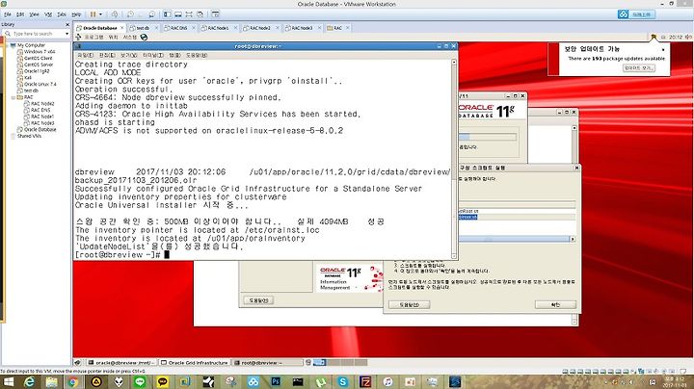Launch Internet Explorer from Windows taskbar

pos(29,381)
